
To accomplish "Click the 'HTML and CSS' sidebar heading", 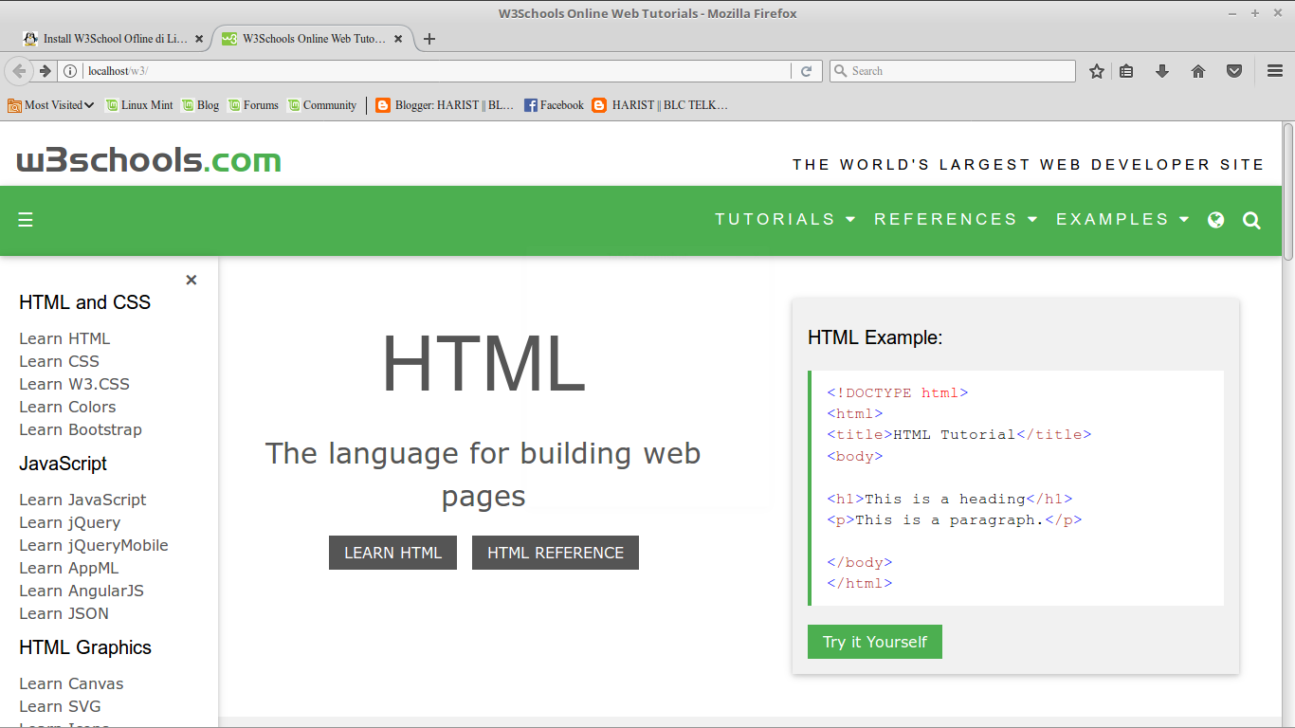I will click(x=84, y=302).
